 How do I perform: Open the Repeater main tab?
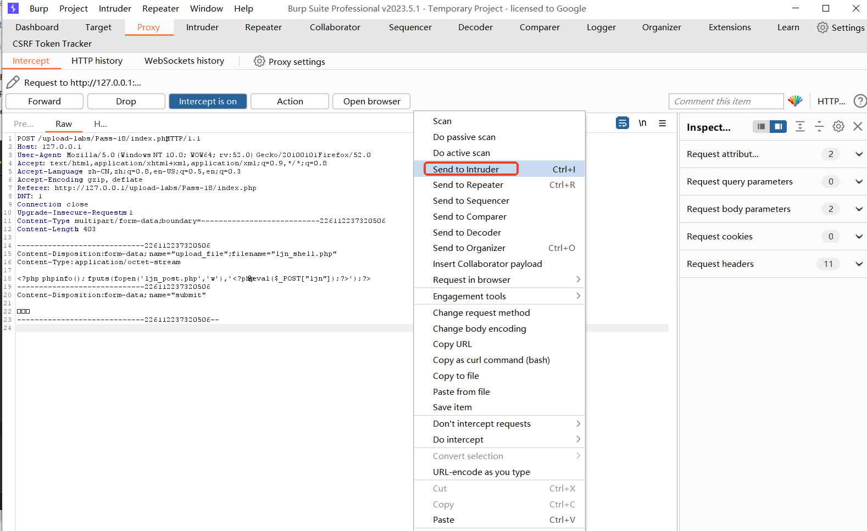click(x=263, y=27)
